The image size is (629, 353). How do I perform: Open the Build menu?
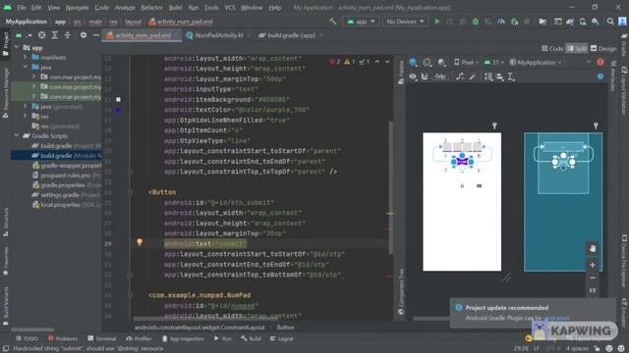175,8
